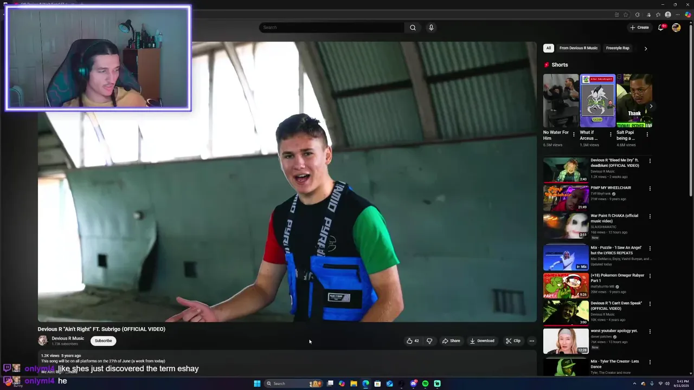The image size is (694, 390).
Task: Open taskbar clock showing 5:41 PM
Action: click(682, 383)
